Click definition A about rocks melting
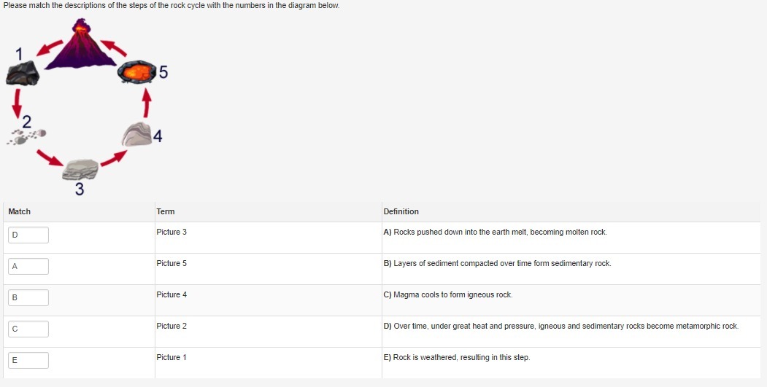Image resolution: width=767 pixels, height=387 pixels. [x=495, y=232]
